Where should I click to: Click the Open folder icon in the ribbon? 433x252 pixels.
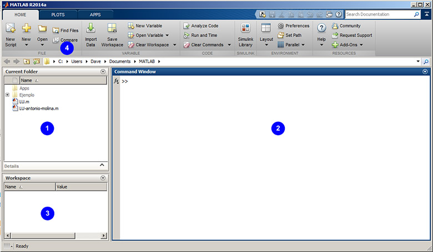pyautogui.click(x=42, y=28)
